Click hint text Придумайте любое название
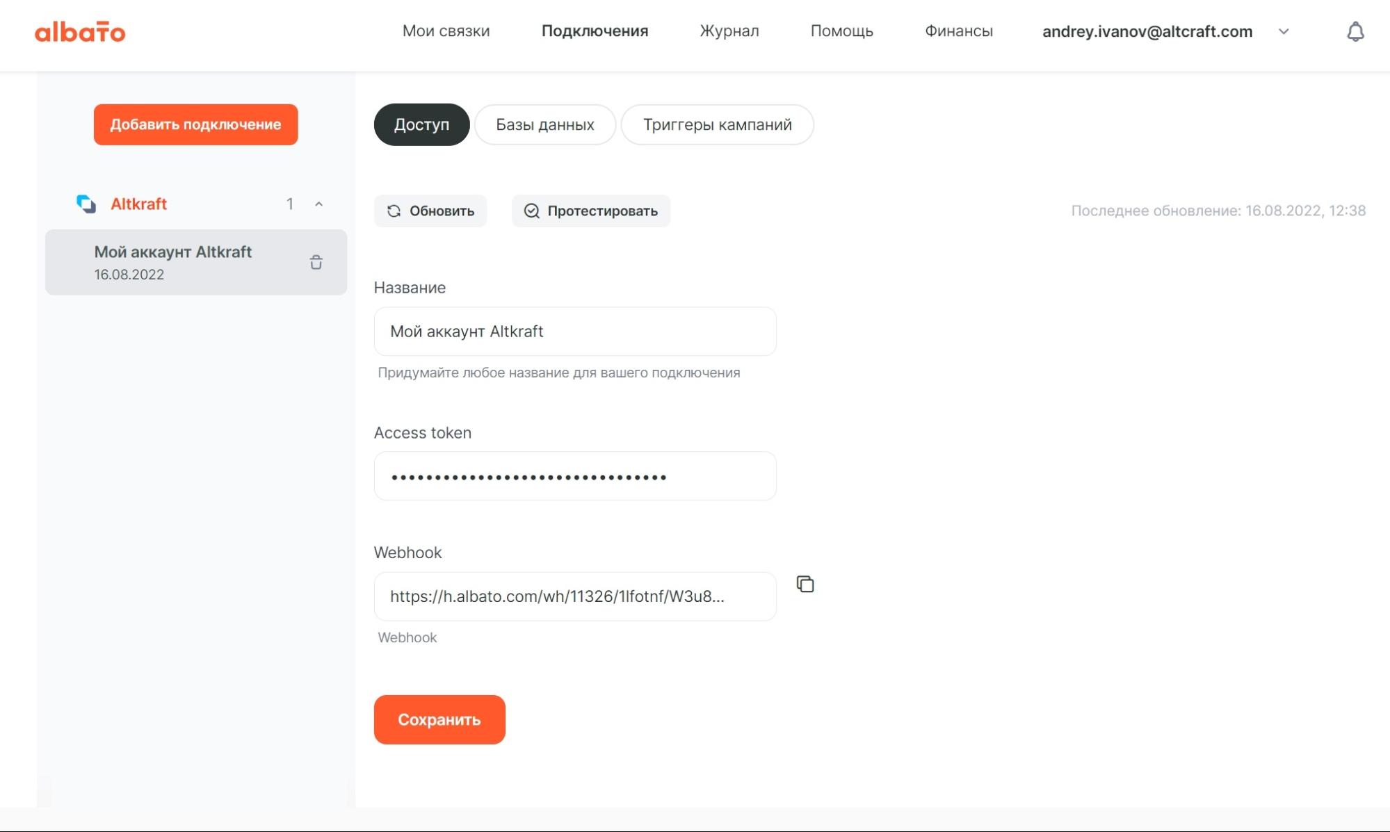 [558, 373]
